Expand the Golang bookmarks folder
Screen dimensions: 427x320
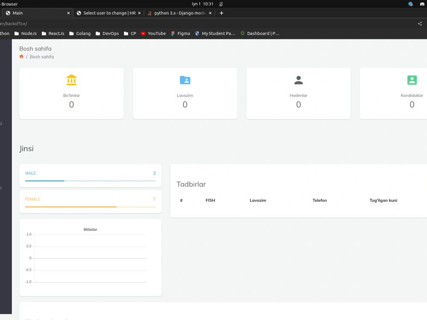click(80, 33)
